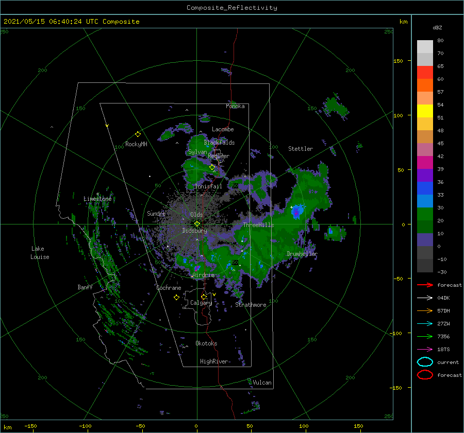Click the Olds city label
Viewport: 464px width, 433px height.
196,215
